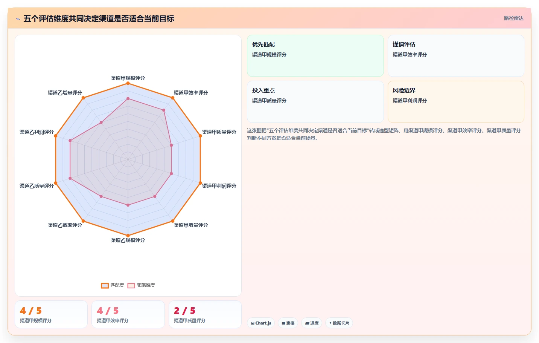
Task: Toggle the 匹配度 legend swatch
Action: coord(105,285)
